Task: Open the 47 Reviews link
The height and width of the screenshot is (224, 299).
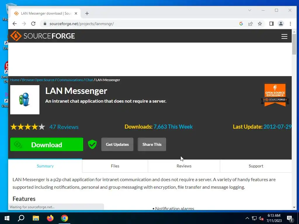Action: pos(64,127)
